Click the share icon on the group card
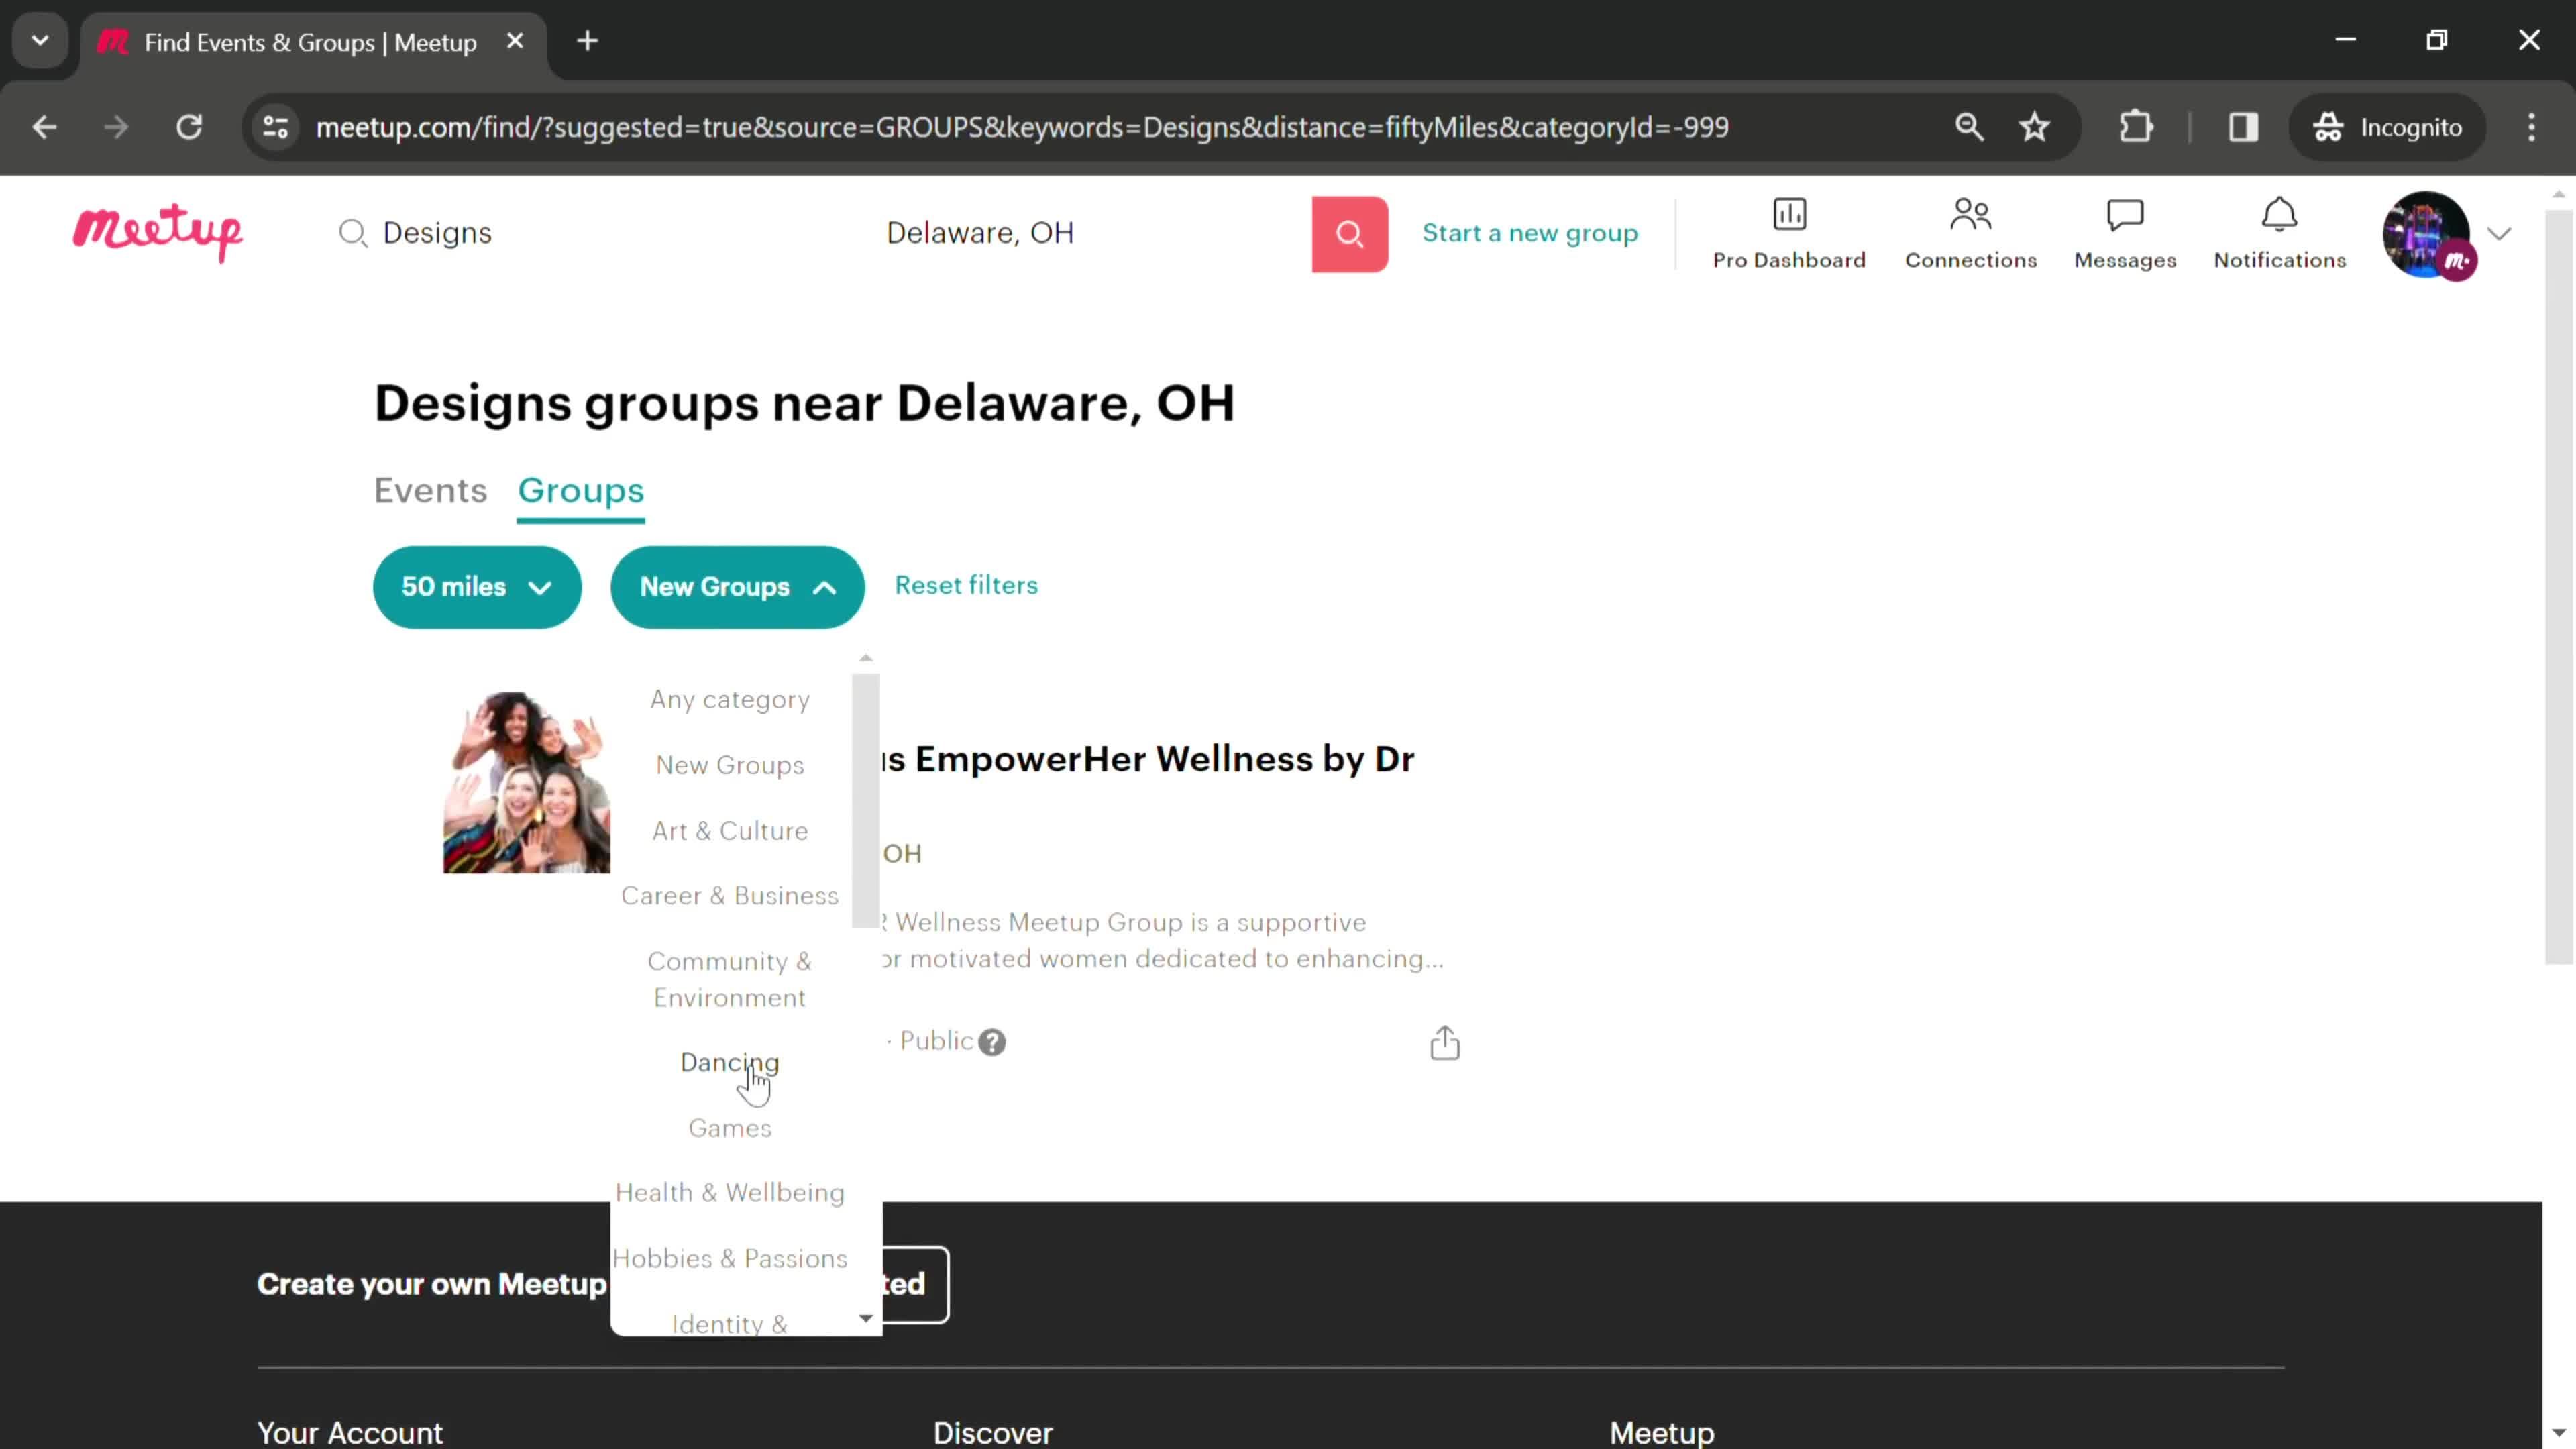The image size is (2576, 1449). tap(1444, 1042)
